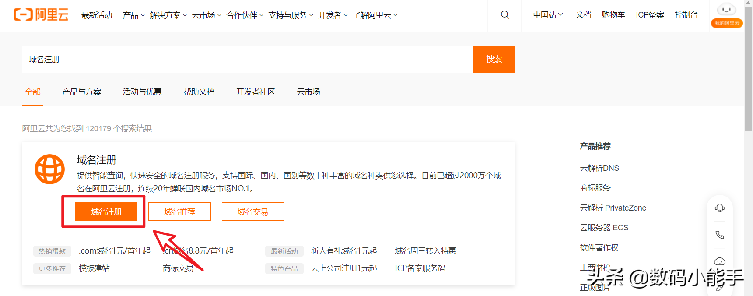Viewport: 753px width, 296px height.
Task: Open ICP备案服务码 link
Action: pos(420,268)
